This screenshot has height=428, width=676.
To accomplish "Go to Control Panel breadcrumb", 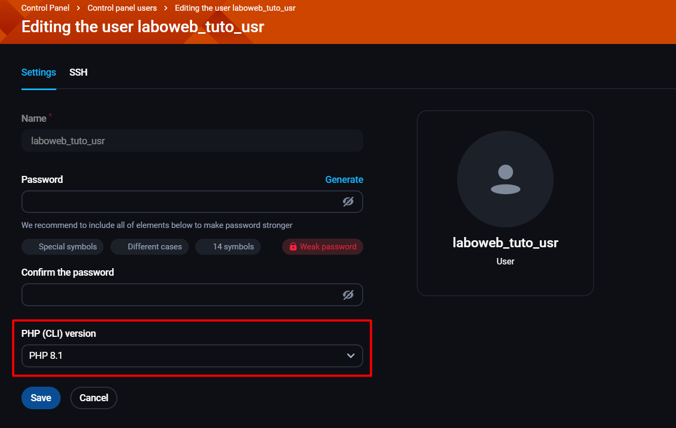I will click(x=46, y=8).
